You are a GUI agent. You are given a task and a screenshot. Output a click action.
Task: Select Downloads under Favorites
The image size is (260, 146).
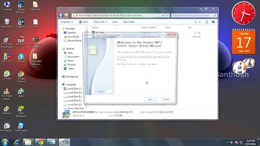[71, 37]
